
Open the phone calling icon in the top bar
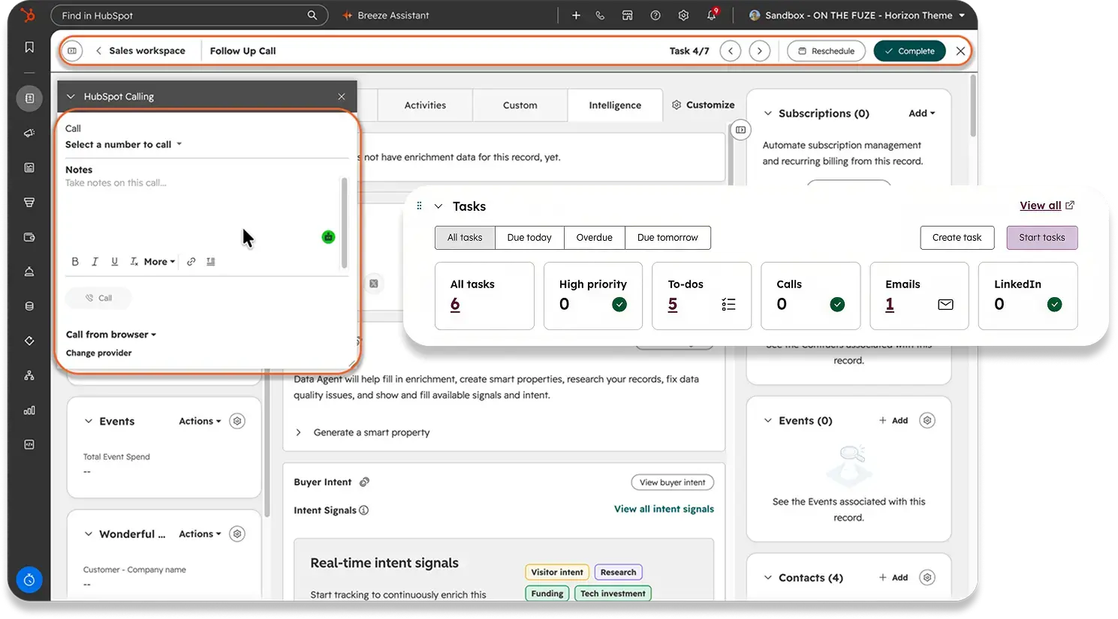click(600, 15)
